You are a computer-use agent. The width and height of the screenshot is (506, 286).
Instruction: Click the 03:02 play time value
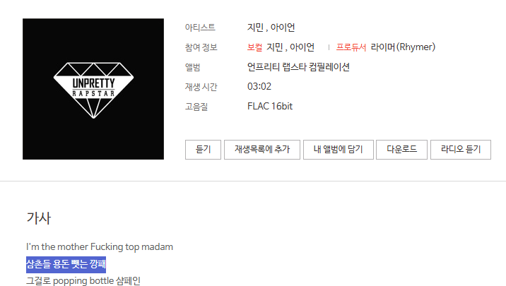[x=259, y=87]
